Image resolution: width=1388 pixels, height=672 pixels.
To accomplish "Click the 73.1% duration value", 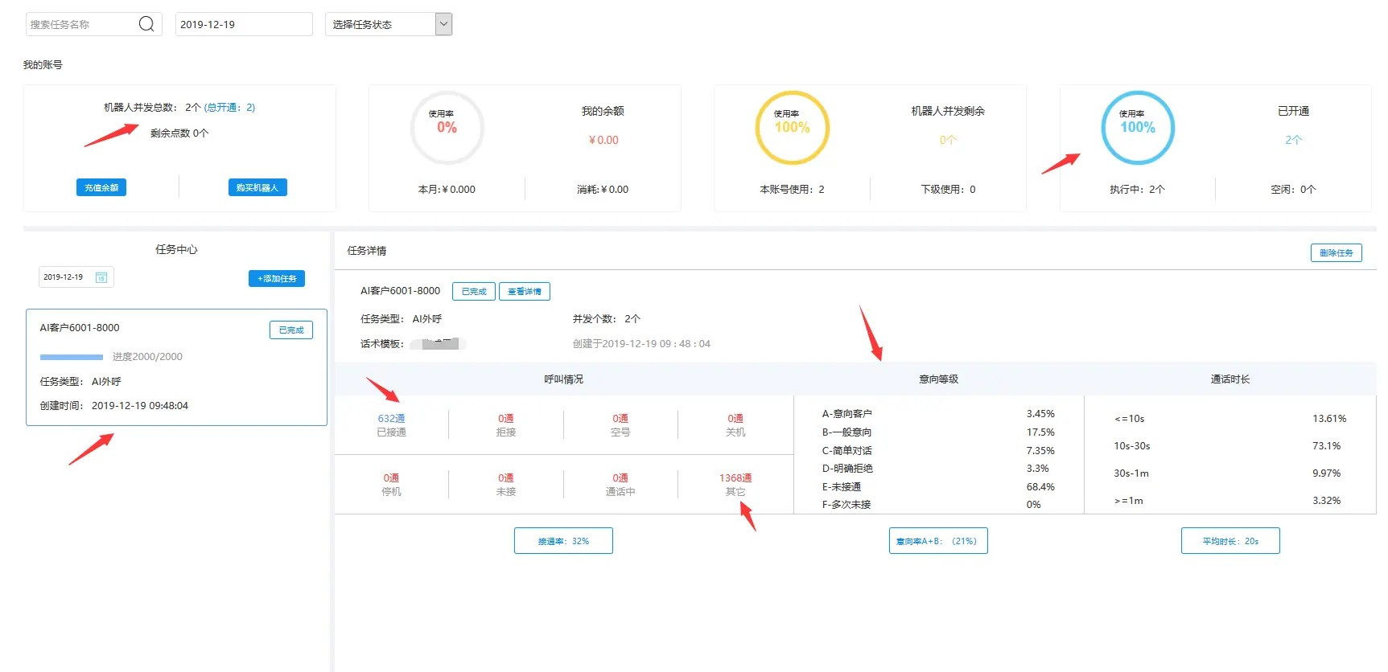I will [x=1326, y=446].
